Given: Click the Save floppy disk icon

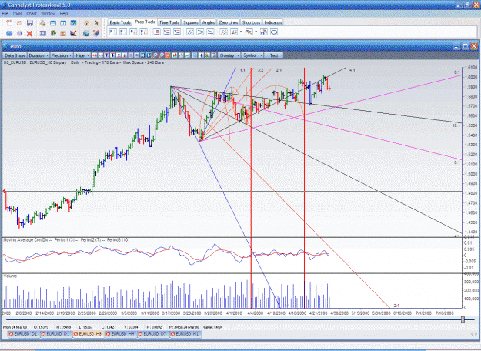Looking at the screenshot, I should pyautogui.click(x=30, y=23).
